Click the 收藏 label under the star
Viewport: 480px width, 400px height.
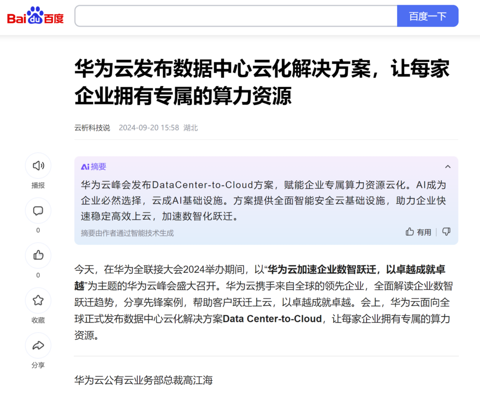[38, 320]
